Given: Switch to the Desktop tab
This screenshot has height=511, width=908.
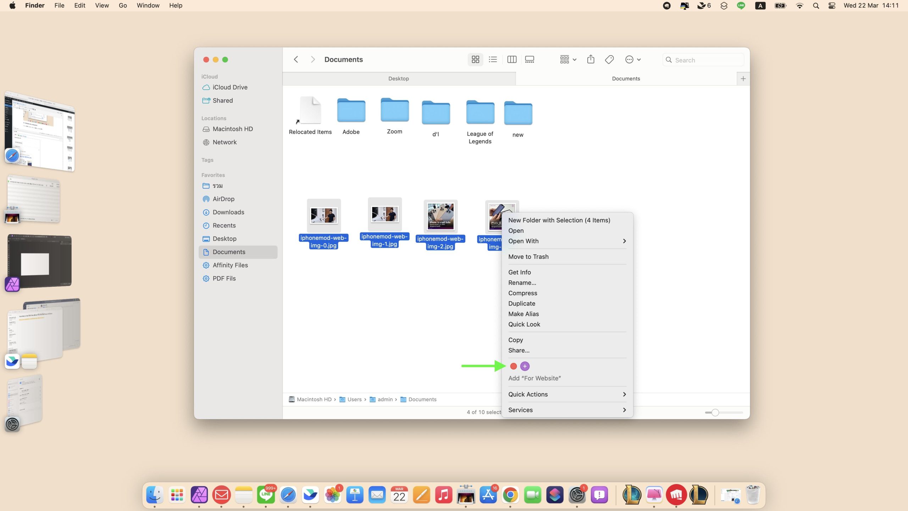Looking at the screenshot, I should pos(399,78).
